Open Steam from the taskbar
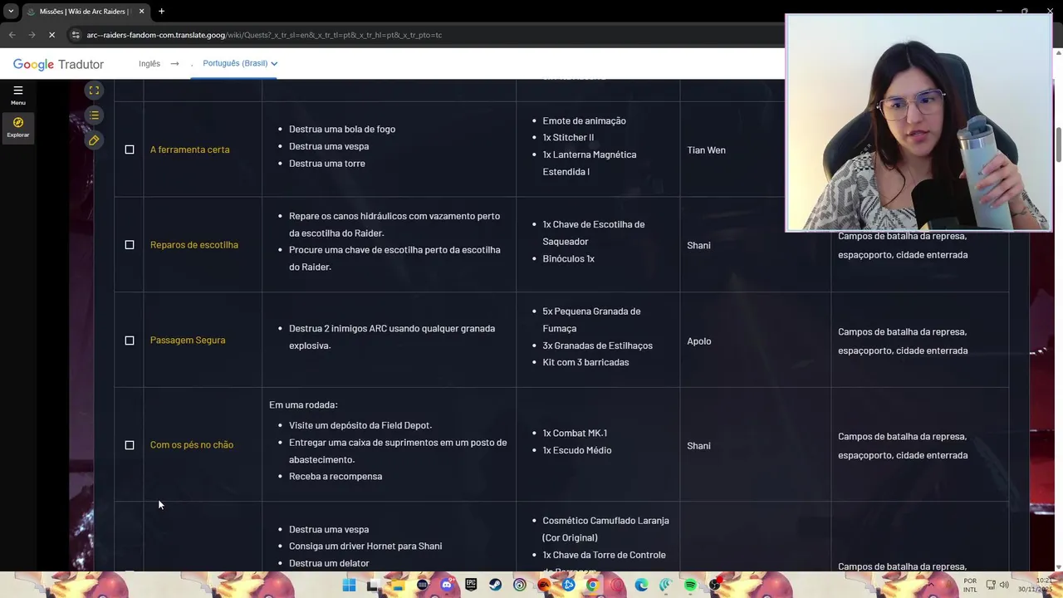 (x=495, y=585)
